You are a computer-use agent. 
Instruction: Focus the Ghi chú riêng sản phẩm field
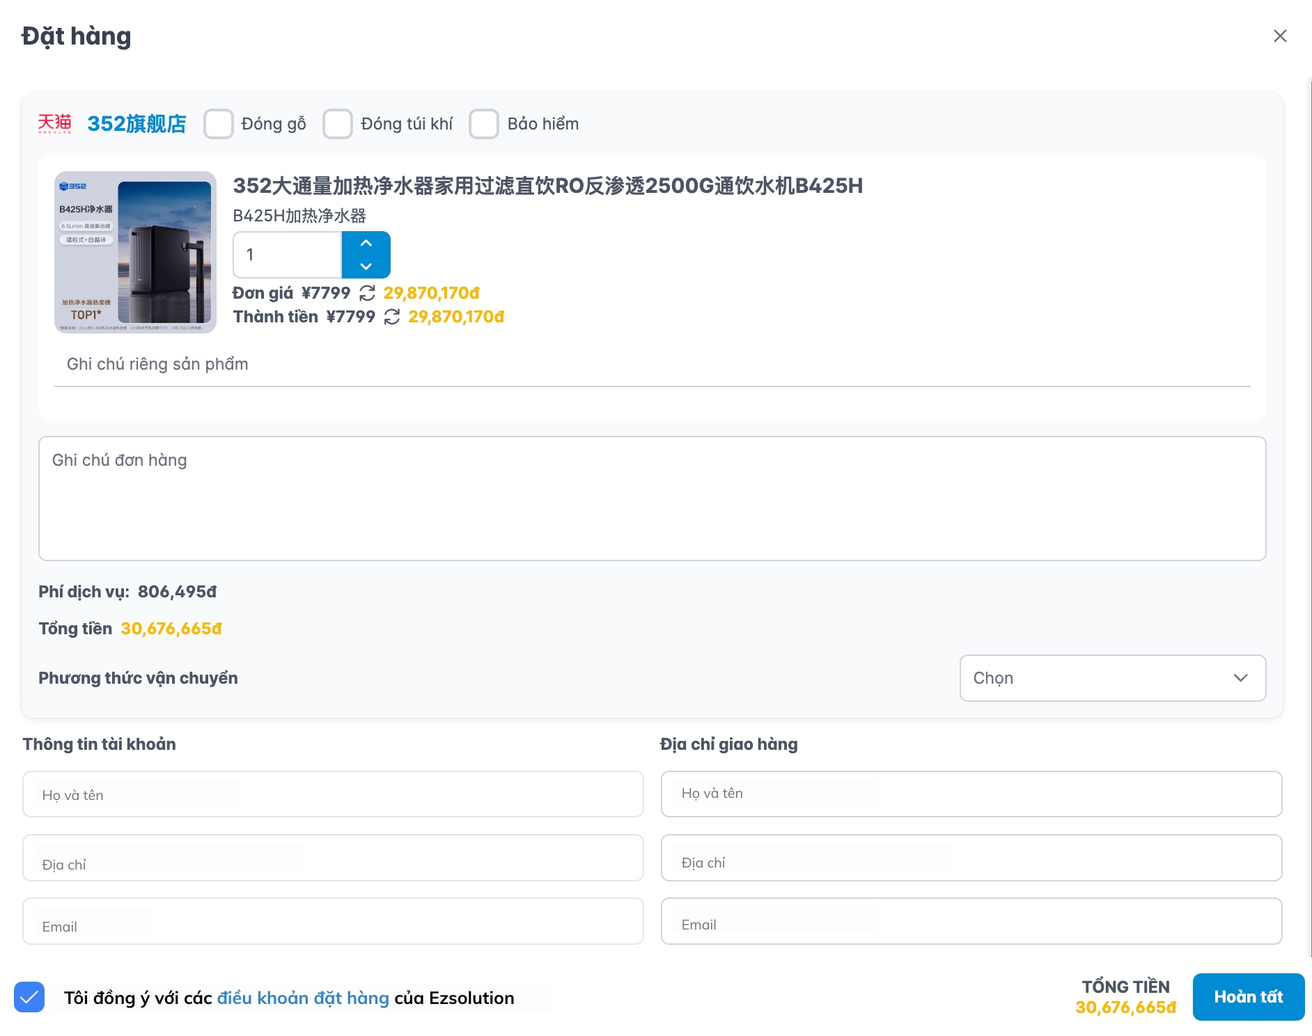tap(652, 365)
